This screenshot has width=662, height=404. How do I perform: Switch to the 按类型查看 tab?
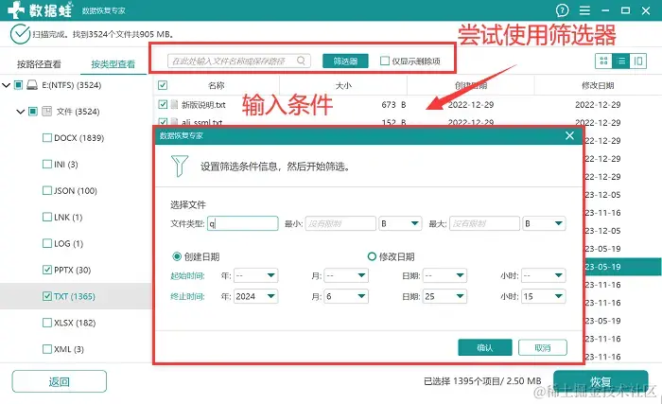pos(113,64)
